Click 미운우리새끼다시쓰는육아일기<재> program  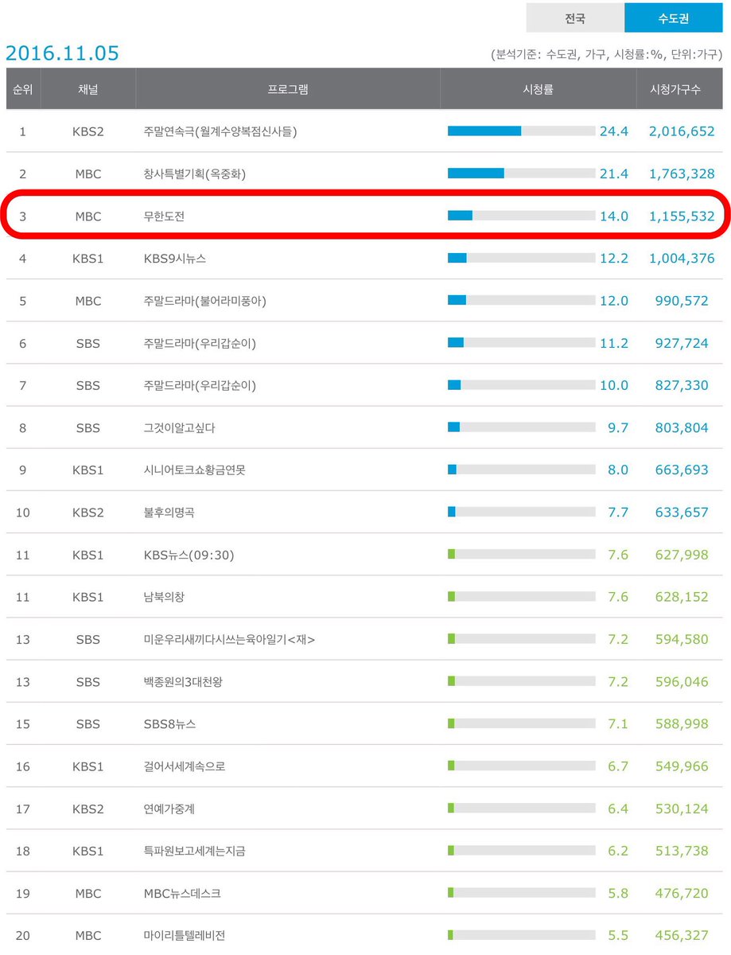coord(229,639)
